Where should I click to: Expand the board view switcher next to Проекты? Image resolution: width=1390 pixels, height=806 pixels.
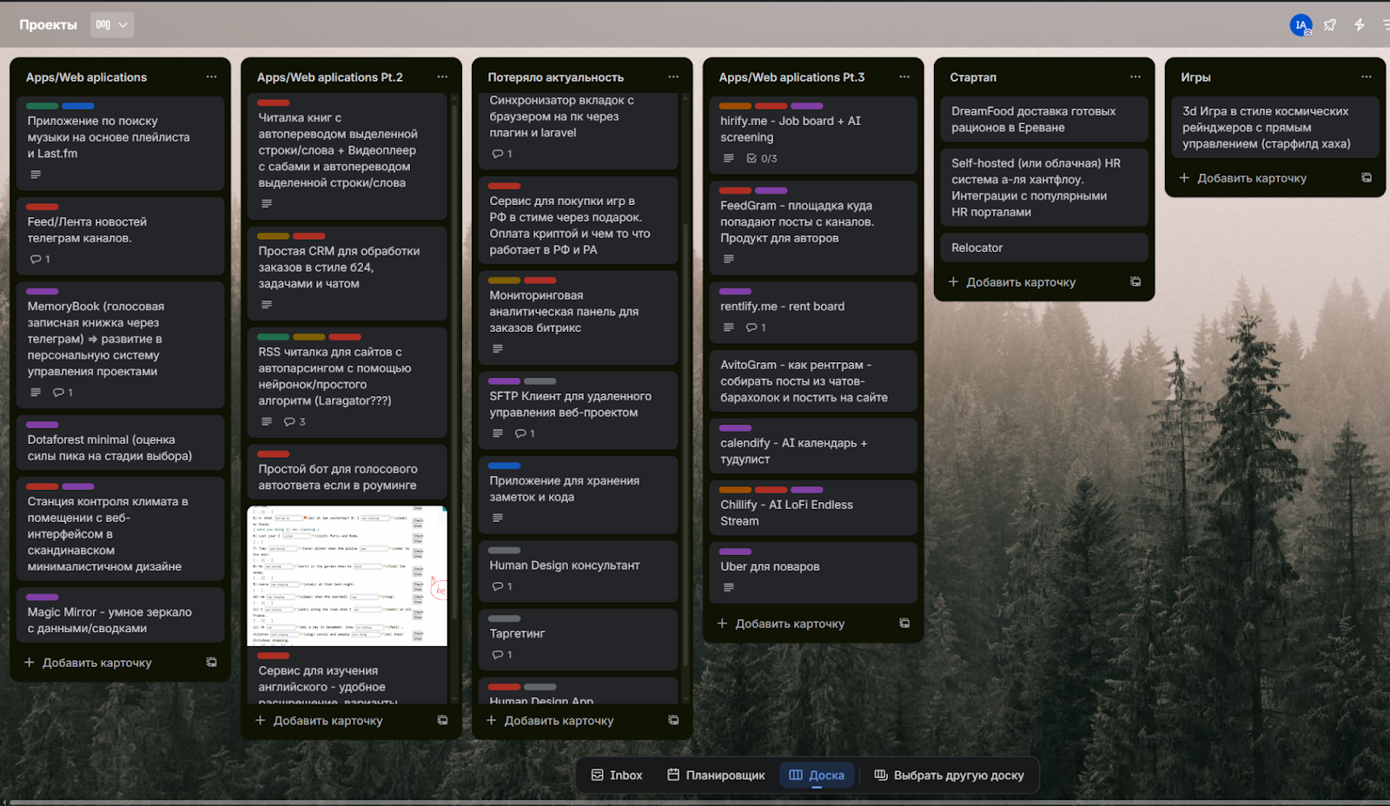[112, 25]
